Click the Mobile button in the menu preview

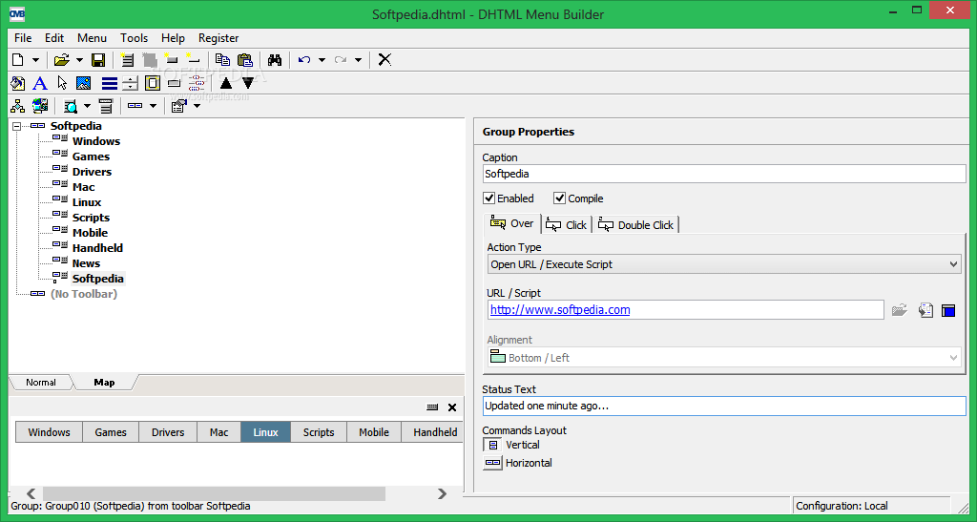coord(374,432)
